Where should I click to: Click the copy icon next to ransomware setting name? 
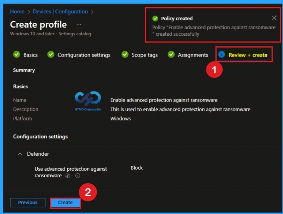[x=68, y=176]
